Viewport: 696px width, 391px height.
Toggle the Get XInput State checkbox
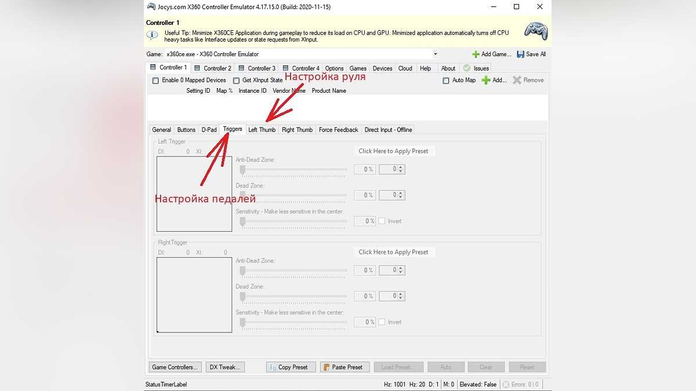click(236, 81)
